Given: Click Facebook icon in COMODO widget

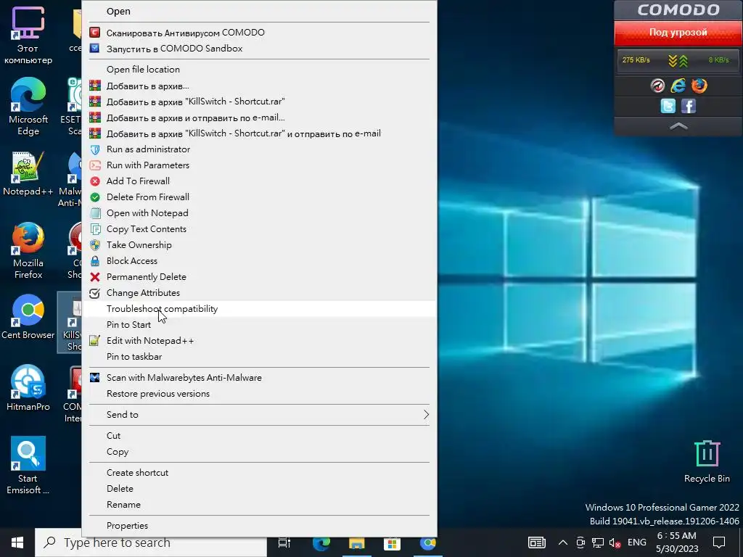Looking at the screenshot, I should click(688, 106).
